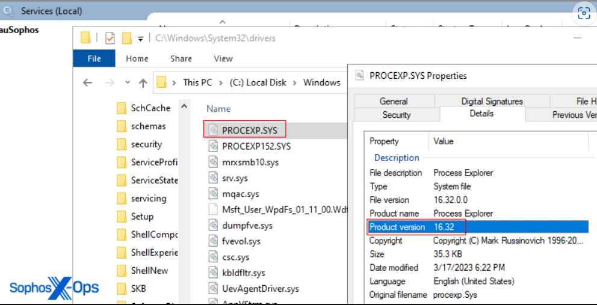This screenshot has width=597, height=305.
Task: Go forward with the Forward arrow
Action: click(110, 82)
